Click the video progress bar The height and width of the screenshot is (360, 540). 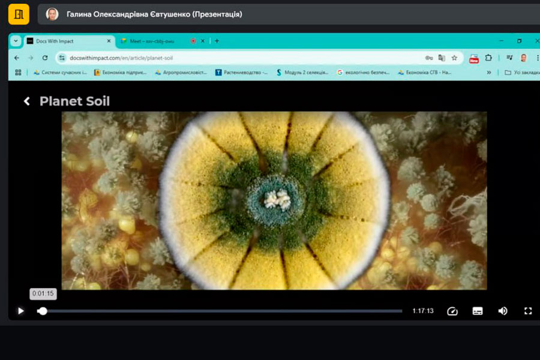point(222,311)
